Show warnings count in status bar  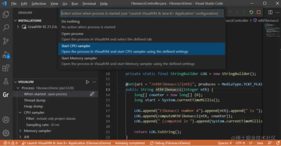[15, 143]
